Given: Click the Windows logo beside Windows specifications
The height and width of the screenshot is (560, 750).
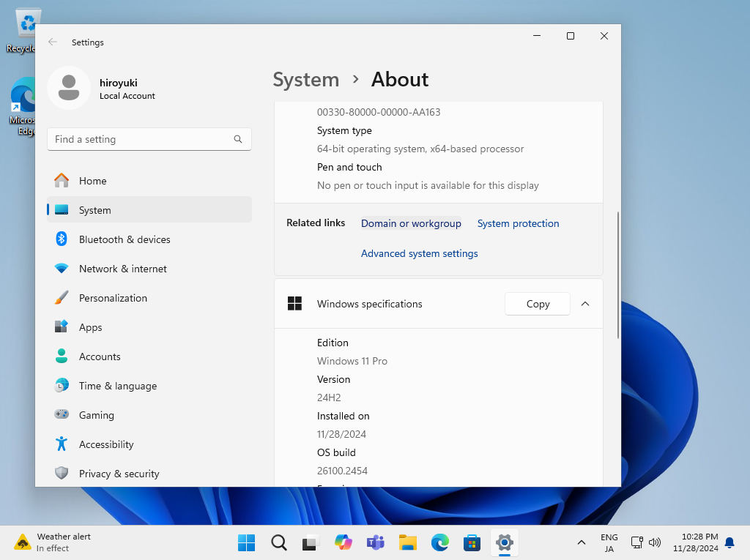Looking at the screenshot, I should point(294,304).
